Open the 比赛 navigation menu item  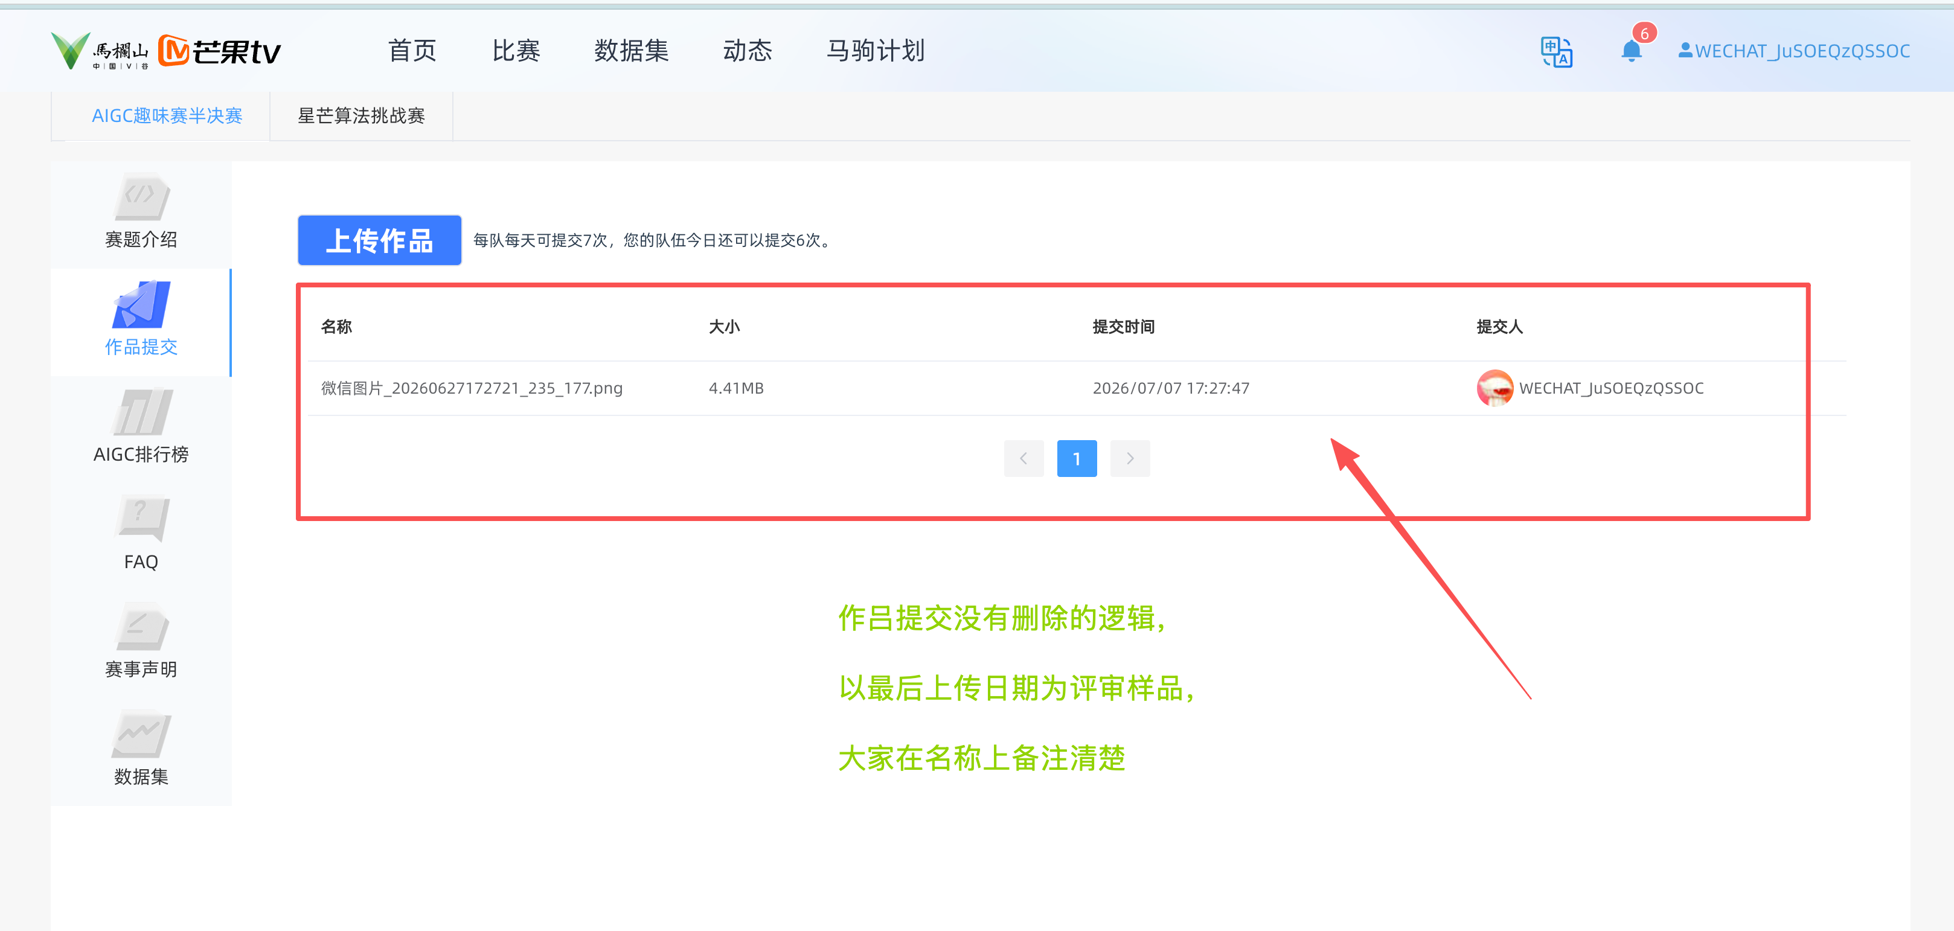tap(516, 51)
